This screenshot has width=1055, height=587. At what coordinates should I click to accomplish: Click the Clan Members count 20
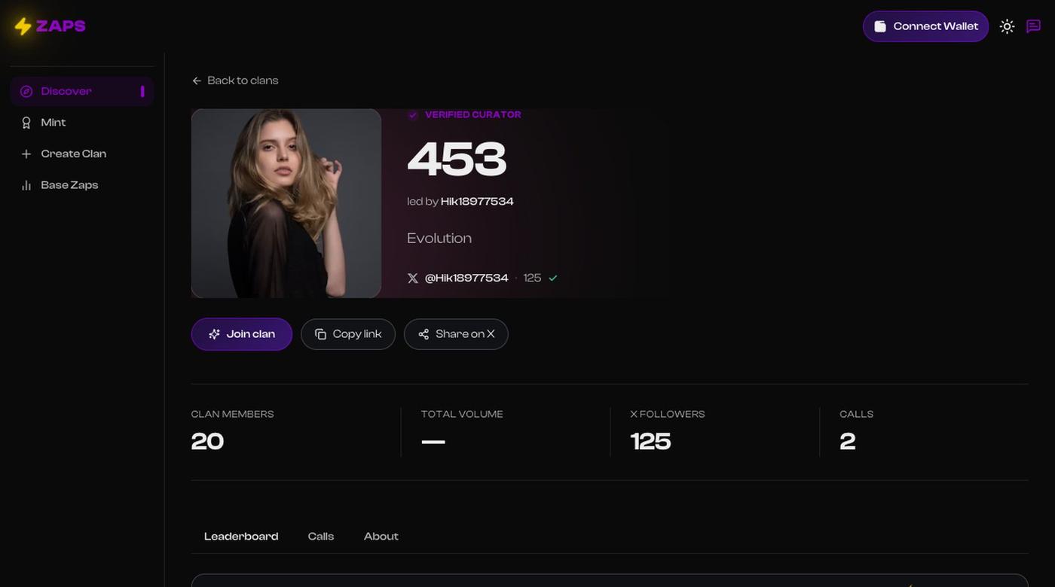pos(207,441)
